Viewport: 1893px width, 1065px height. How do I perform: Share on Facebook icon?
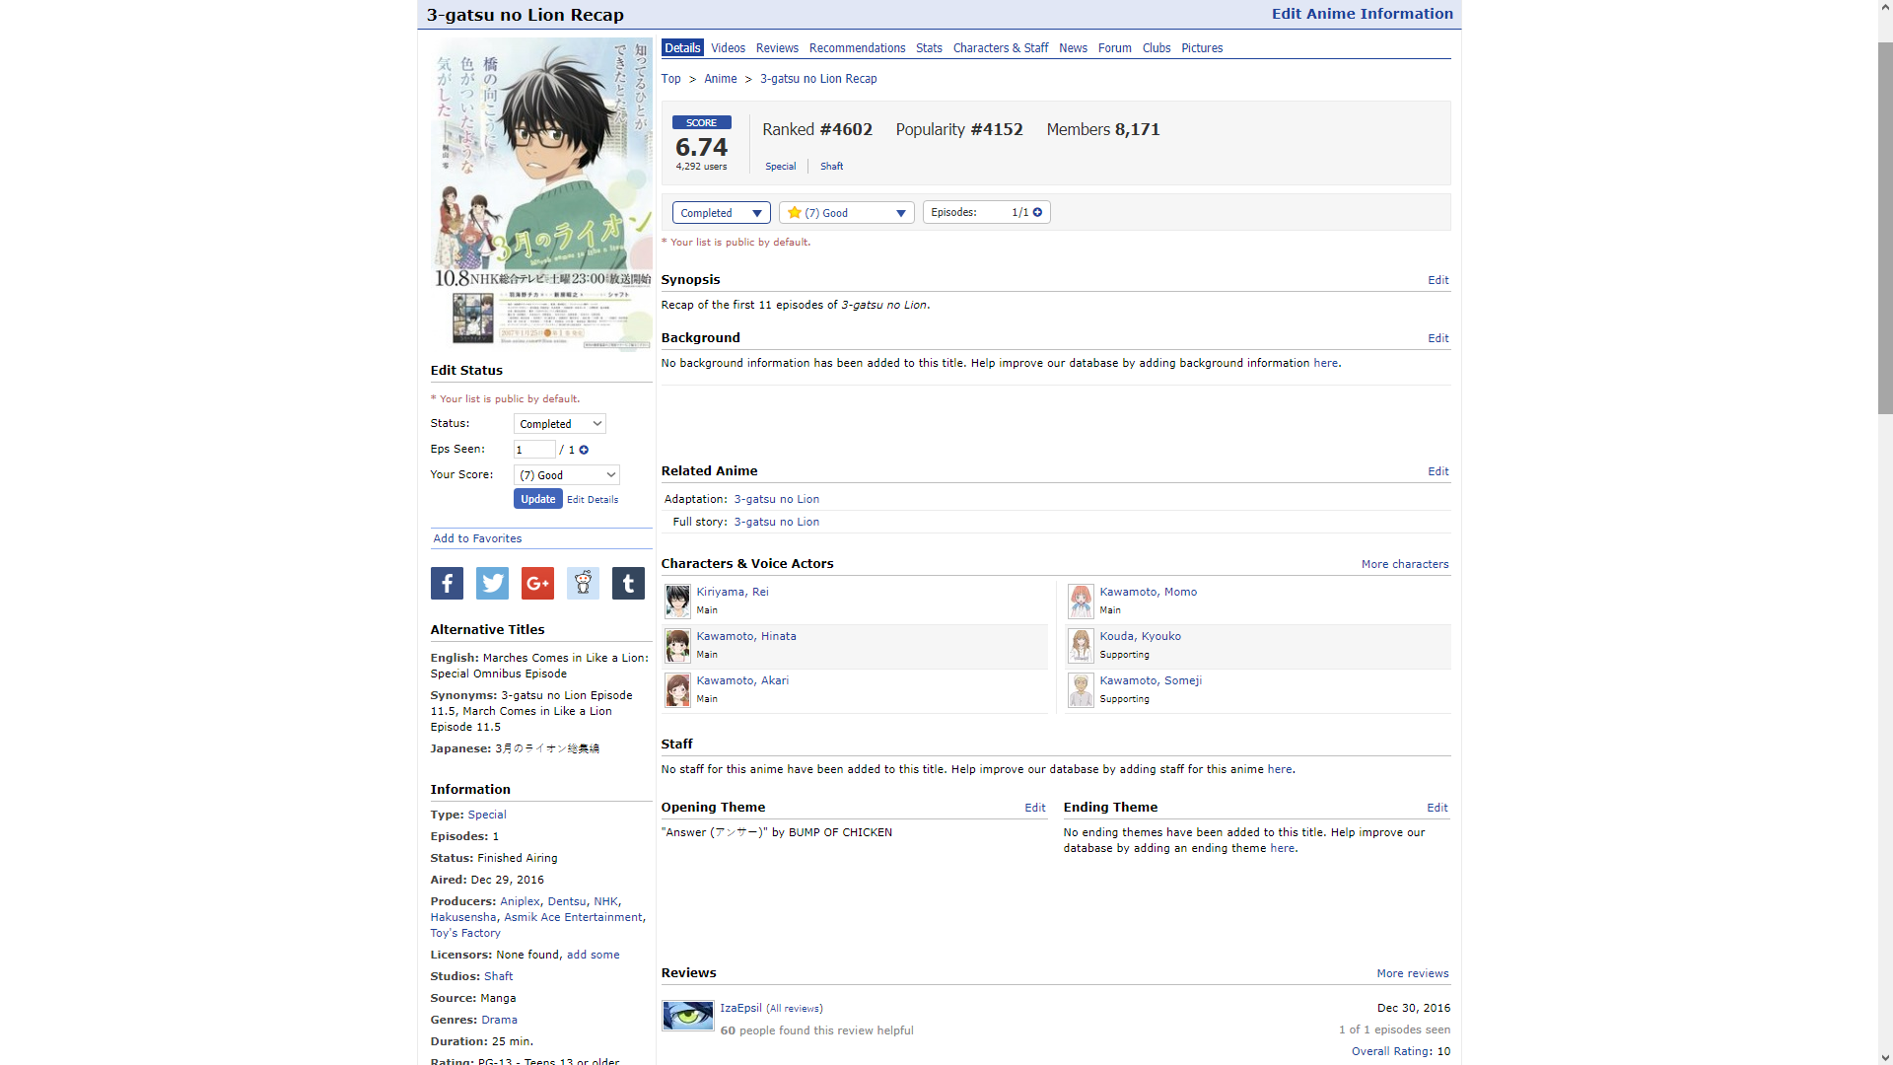tap(447, 584)
